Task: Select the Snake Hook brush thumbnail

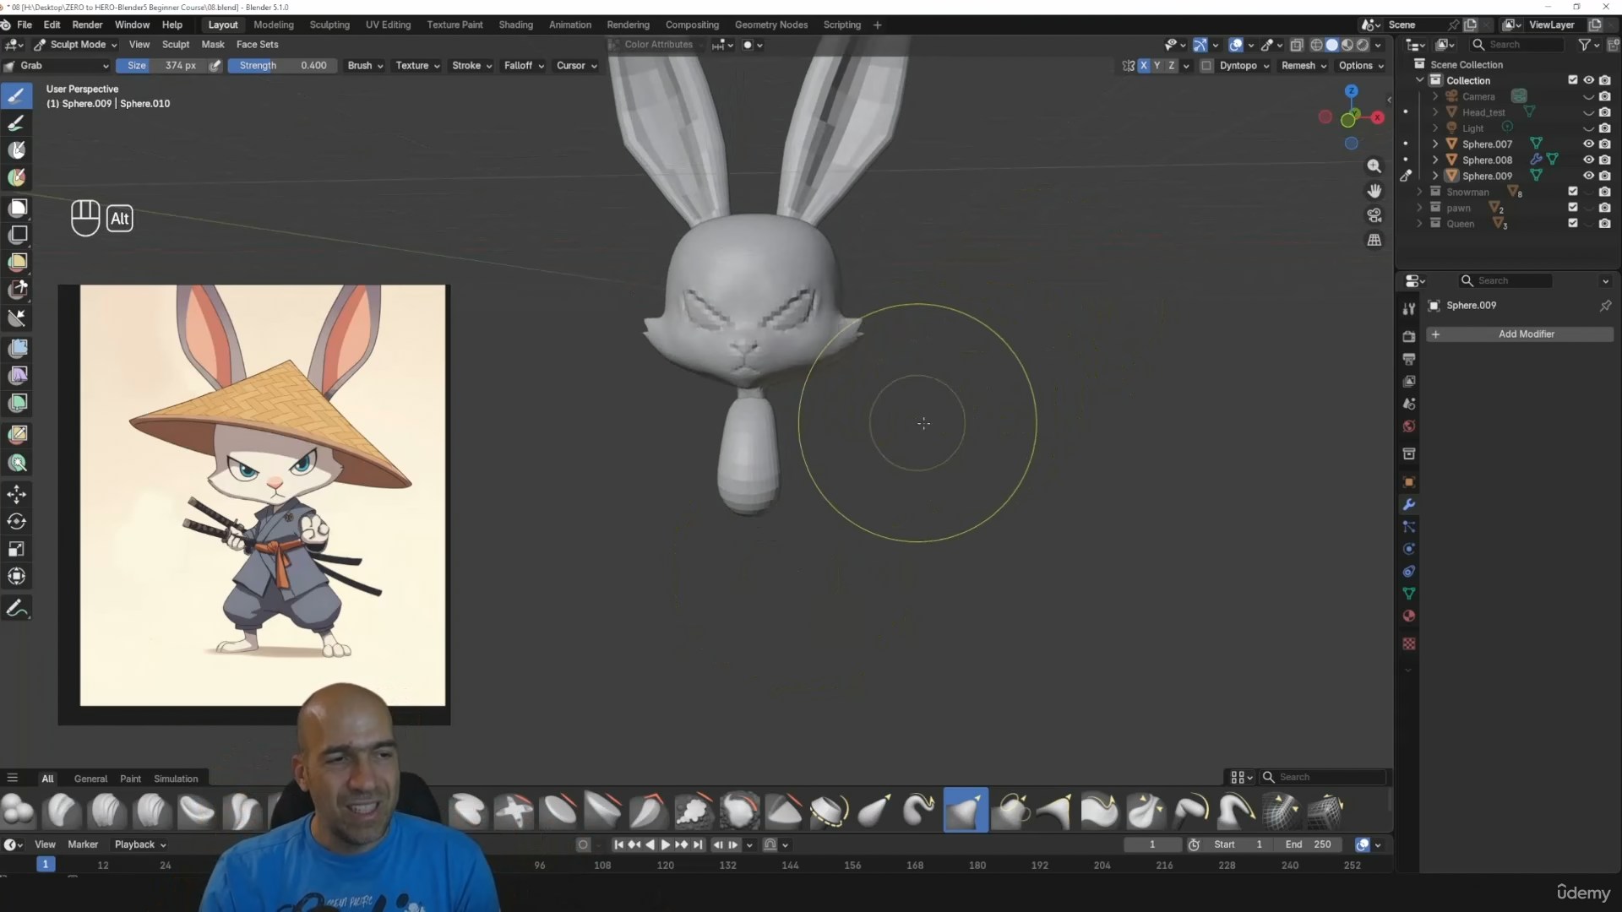Action: coord(919,811)
